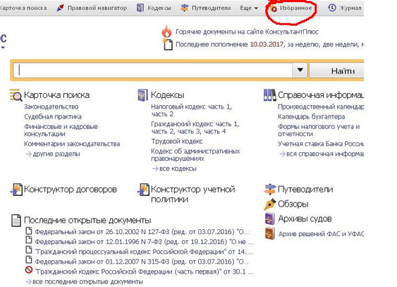Click the Конструктор договоров puzzle icon
Screen dimensions: 397x287
tap(16, 190)
